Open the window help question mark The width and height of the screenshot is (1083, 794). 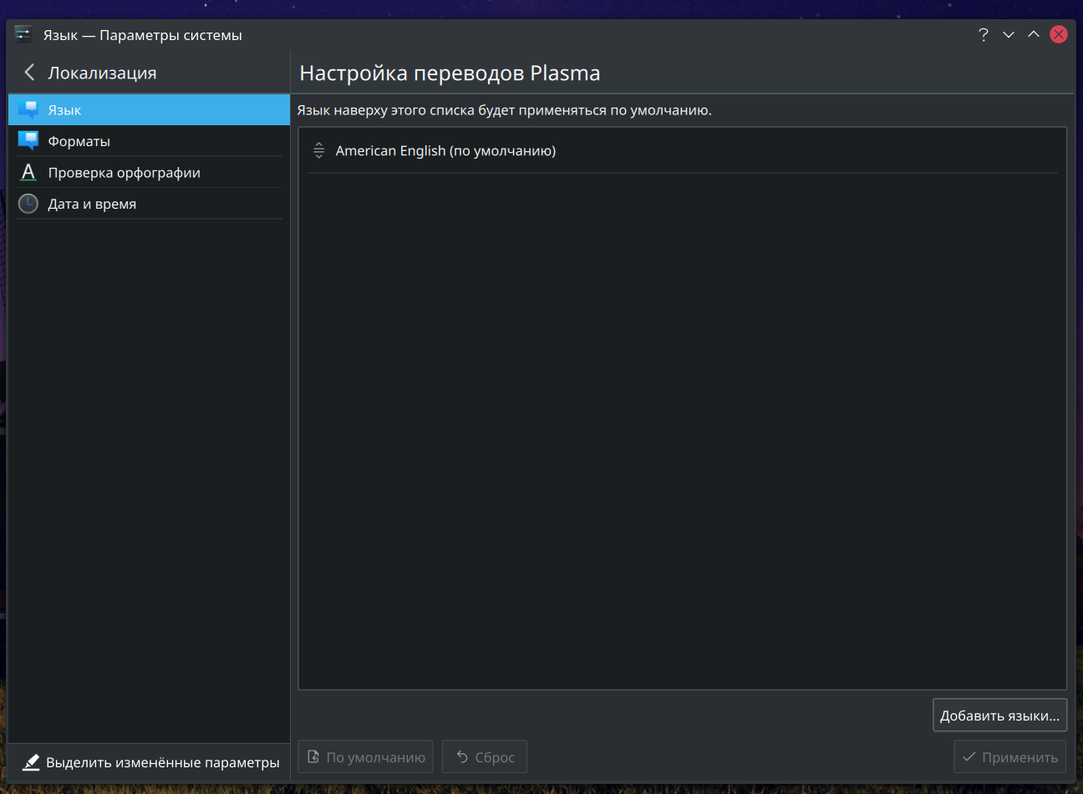coord(984,34)
